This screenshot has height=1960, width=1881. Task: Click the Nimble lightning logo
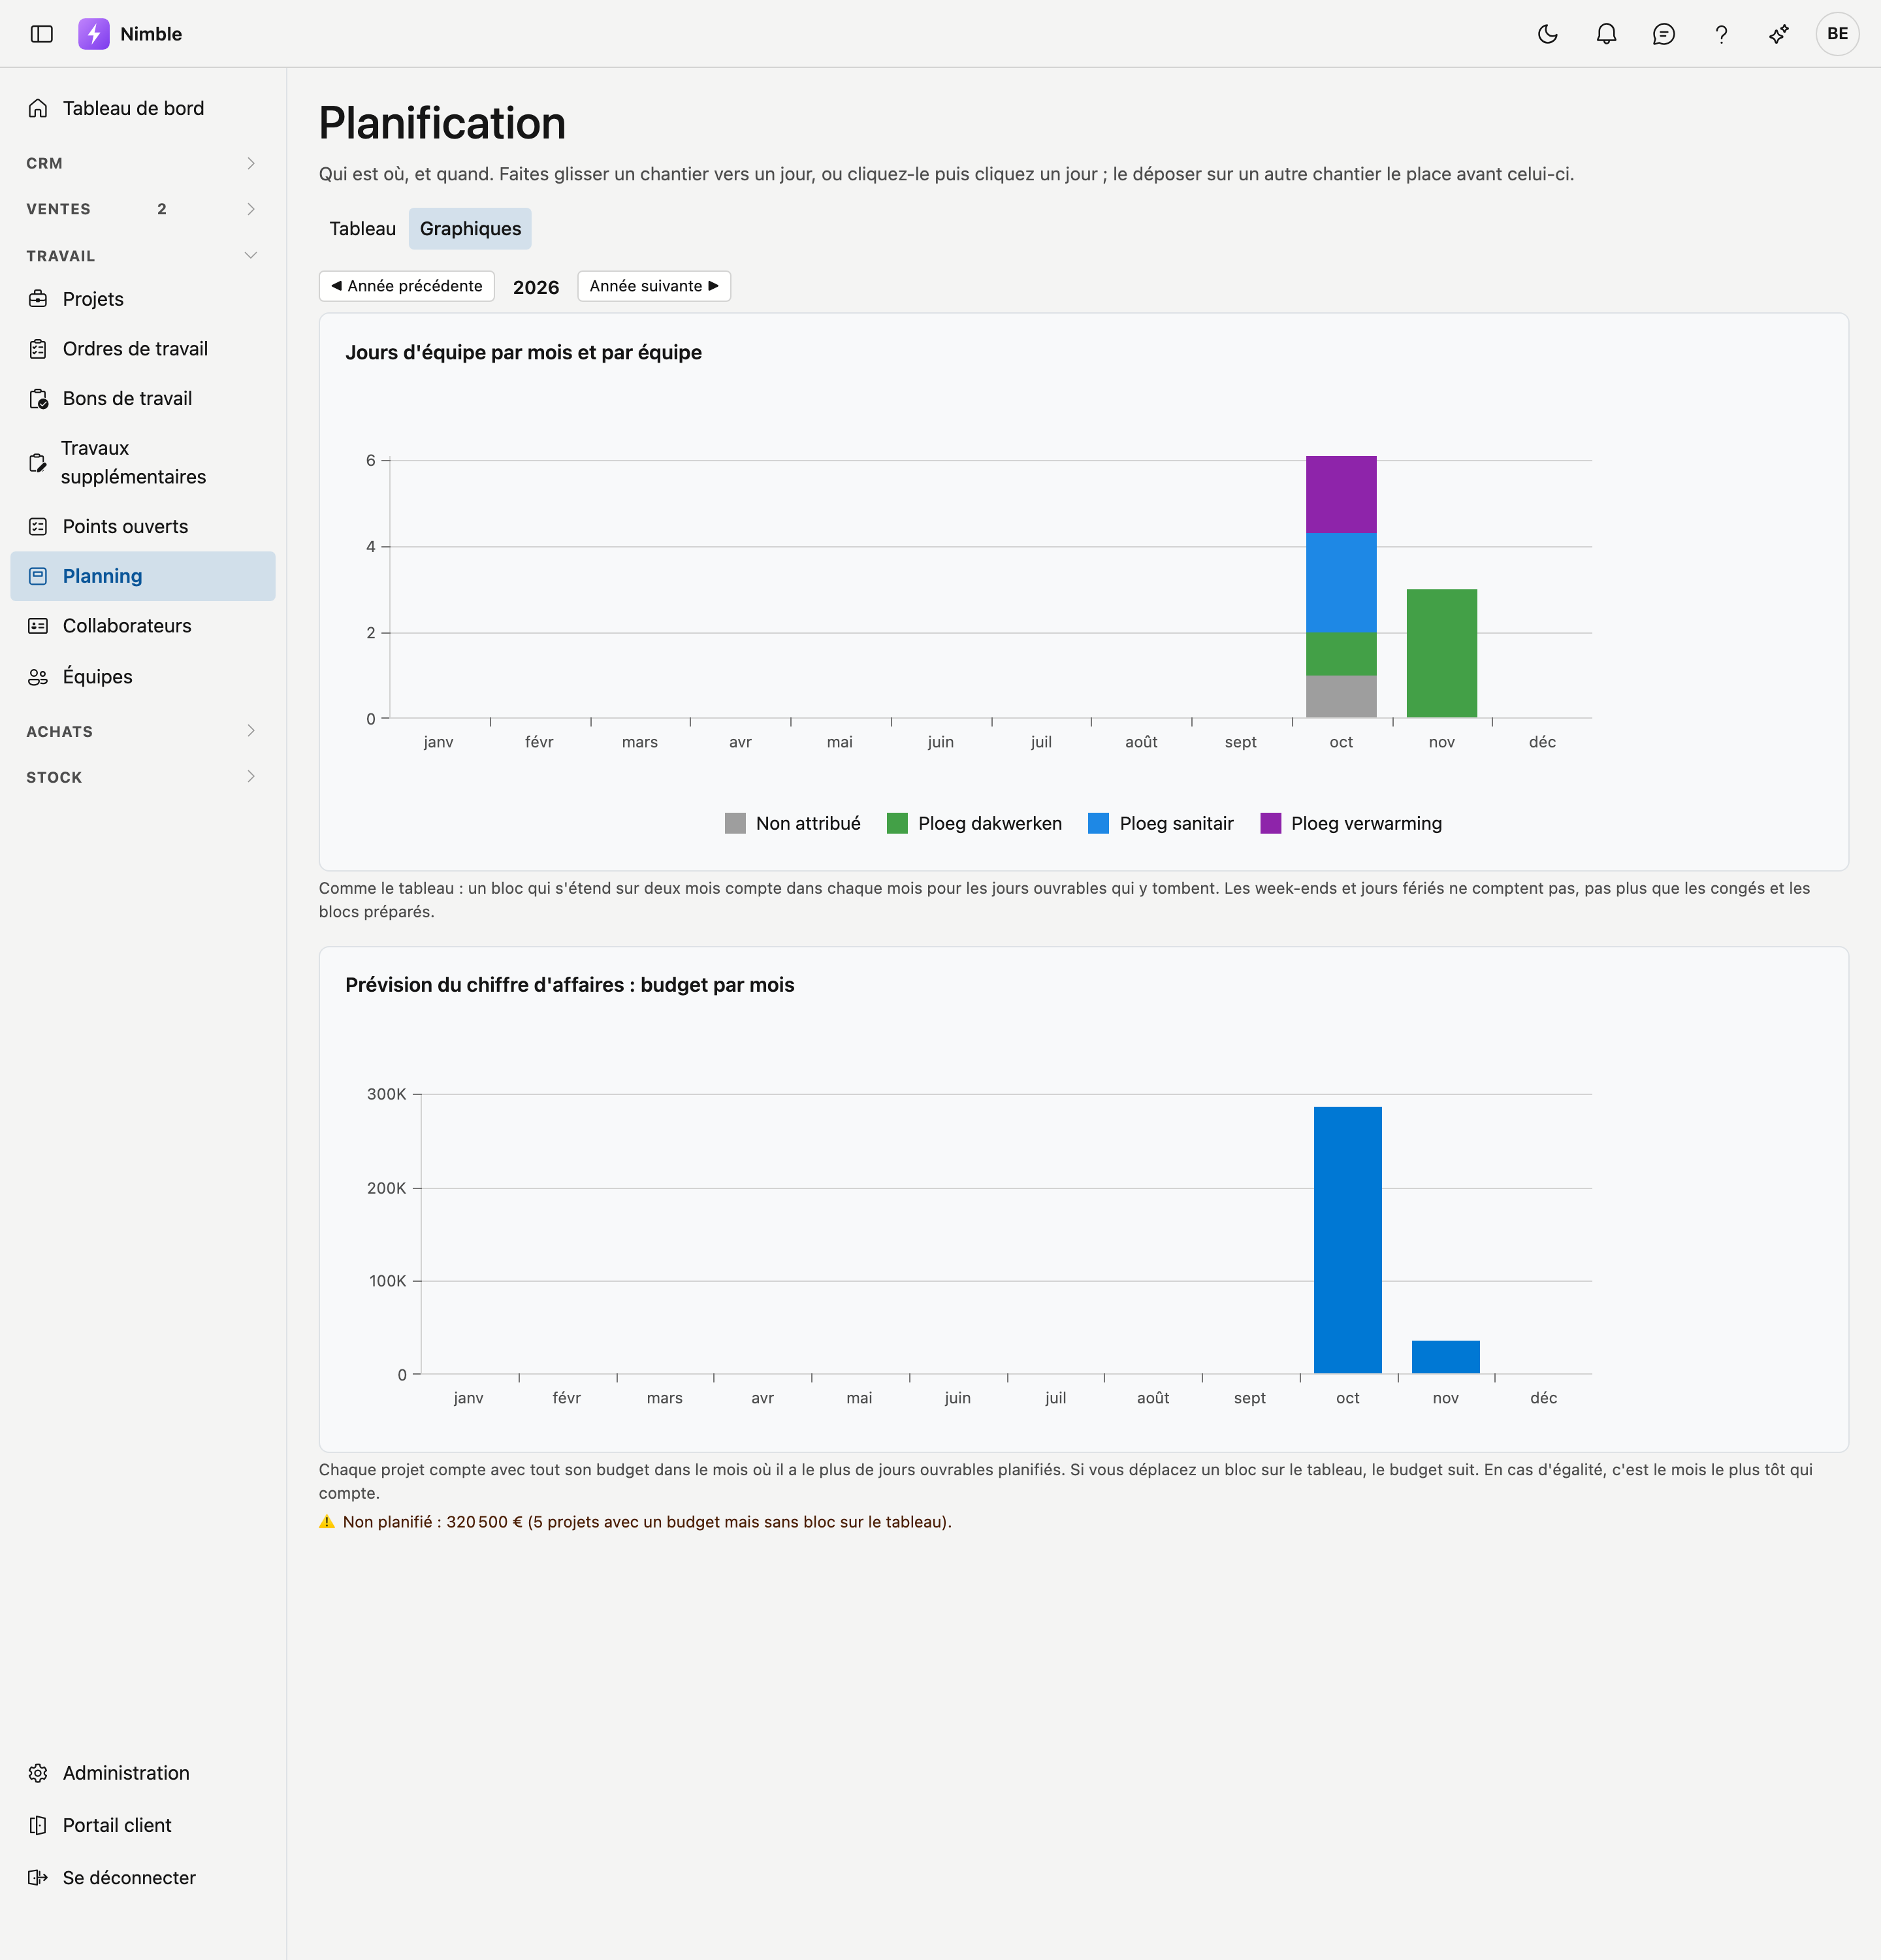tap(94, 34)
